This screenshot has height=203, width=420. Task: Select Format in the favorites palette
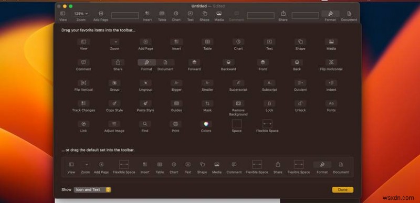pyautogui.click(x=146, y=62)
